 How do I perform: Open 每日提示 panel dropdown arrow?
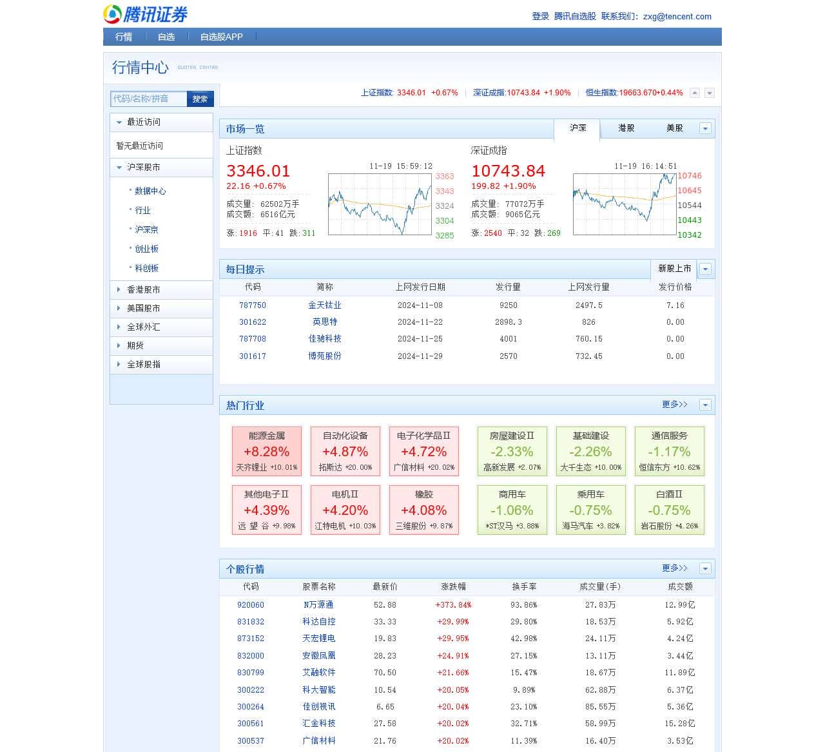[x=705, y=269]
